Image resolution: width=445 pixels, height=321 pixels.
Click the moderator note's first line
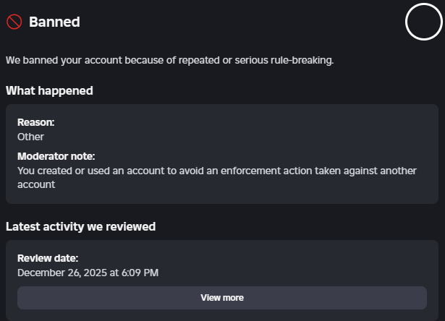(x=216, y=171)
